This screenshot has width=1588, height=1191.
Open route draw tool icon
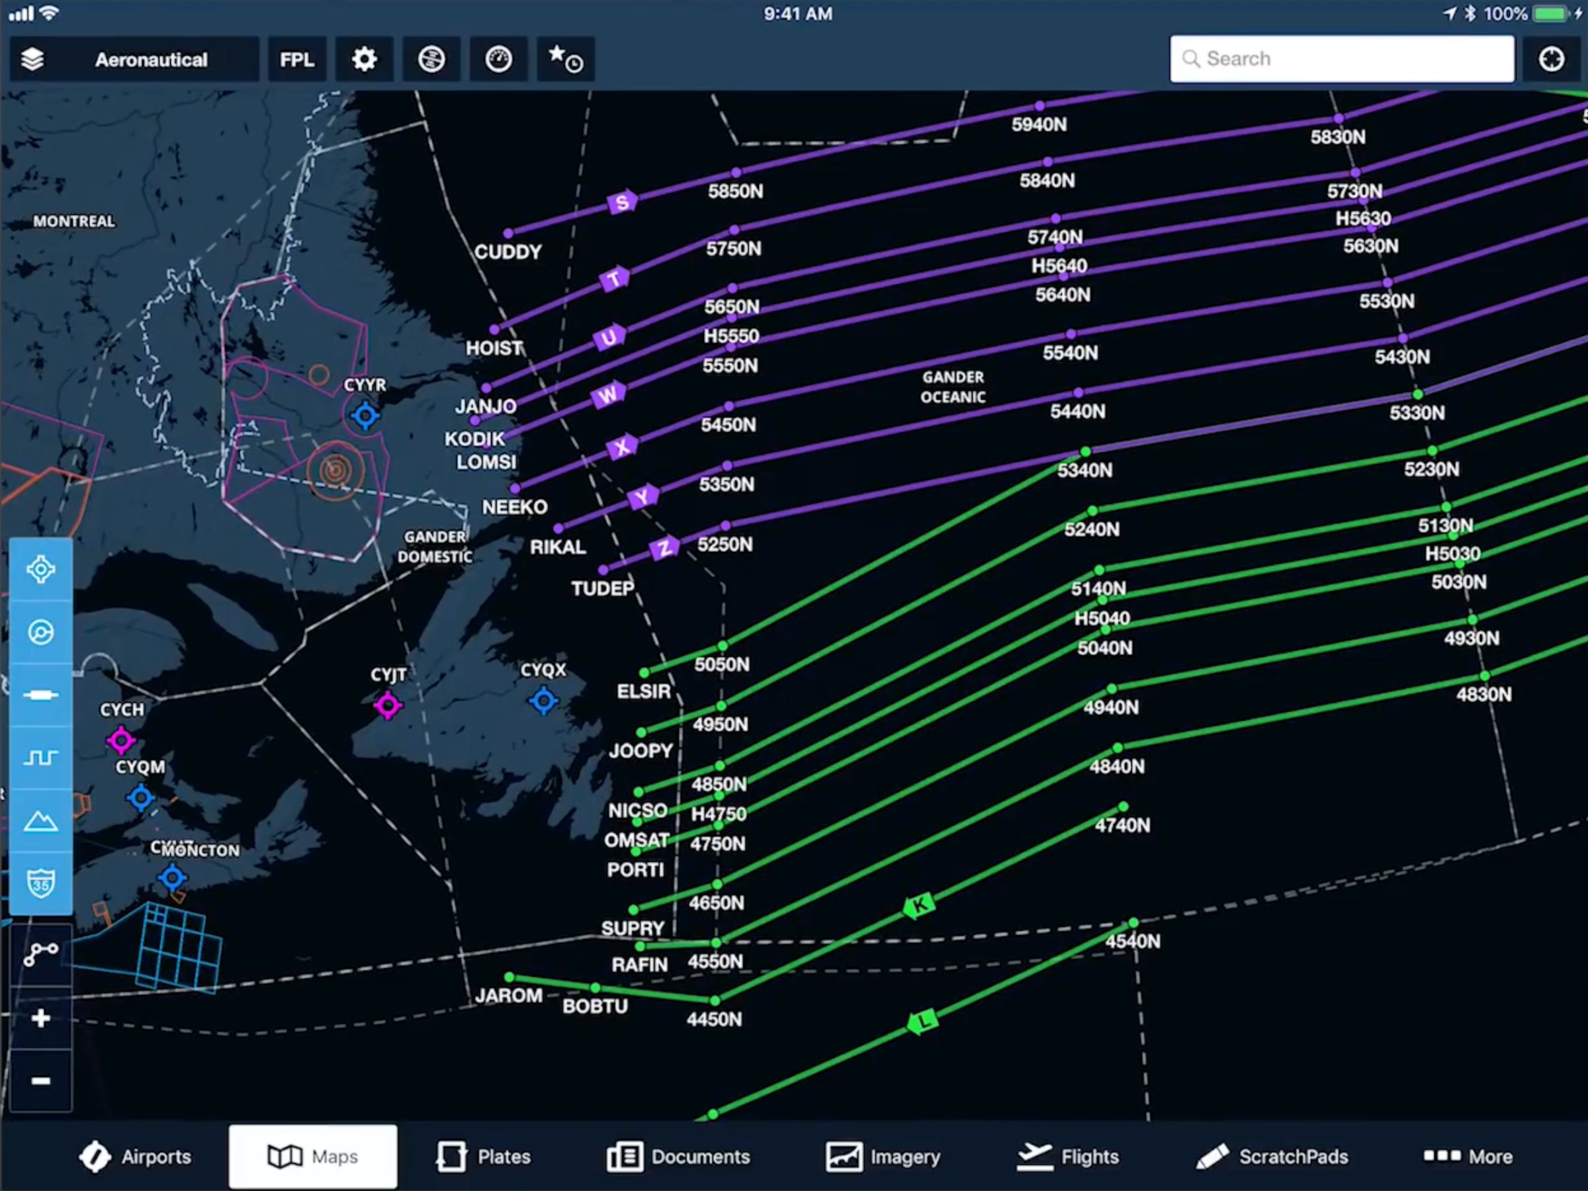point(41,954)
